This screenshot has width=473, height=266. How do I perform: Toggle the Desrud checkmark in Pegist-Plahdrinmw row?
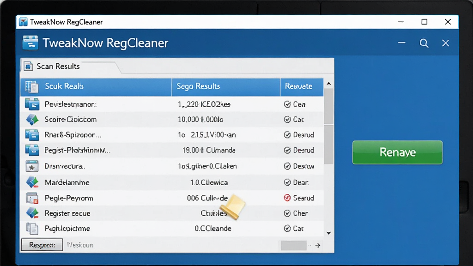(x=287, y=150)
